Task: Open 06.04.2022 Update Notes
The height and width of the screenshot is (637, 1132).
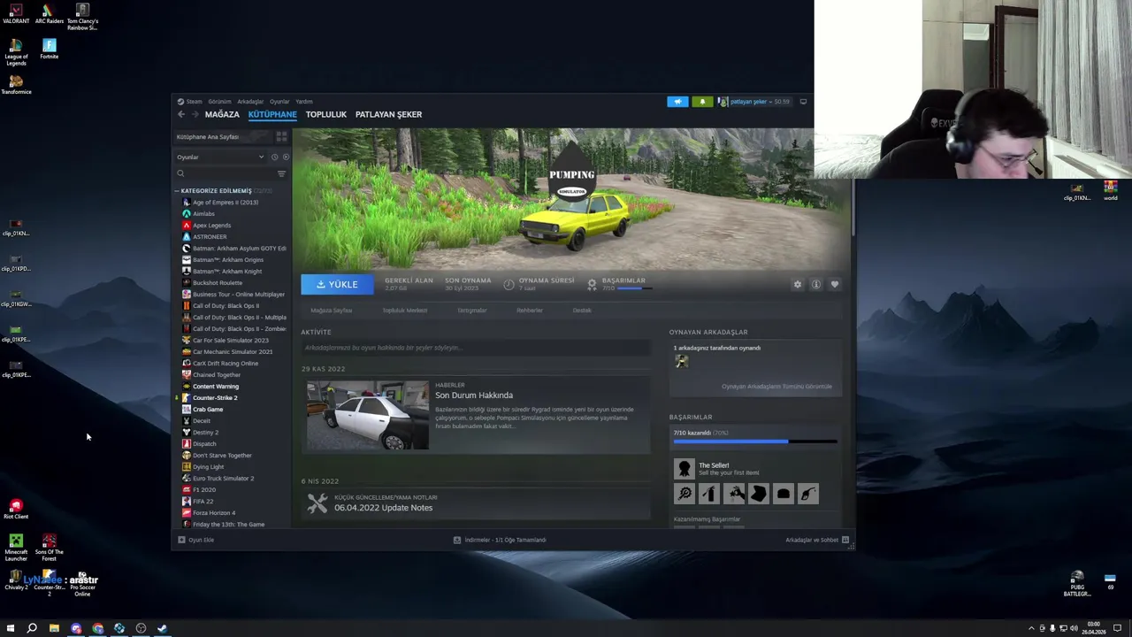Action: [x=383, y=508]
